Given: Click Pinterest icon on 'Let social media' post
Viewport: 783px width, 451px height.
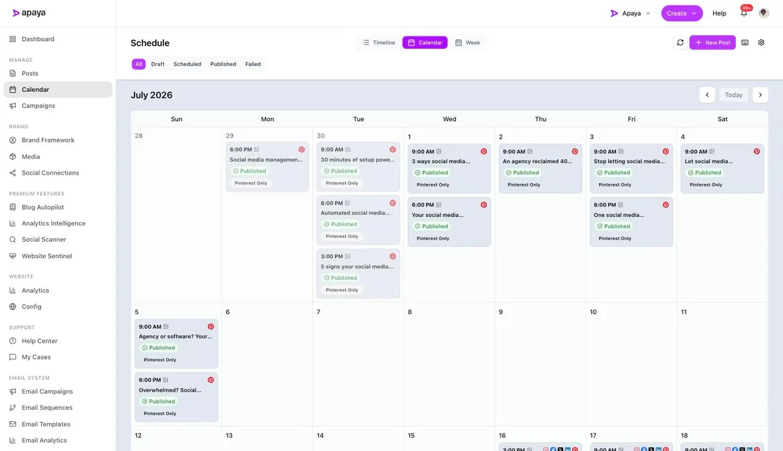Looking at the screenshot, I should [x=757, y=151].
